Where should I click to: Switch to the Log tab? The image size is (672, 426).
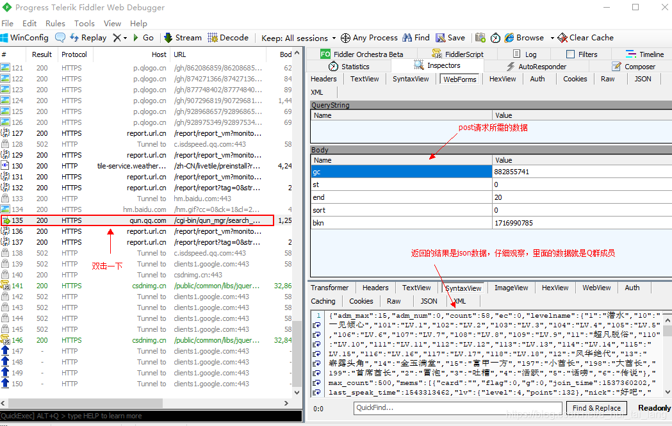pos(525,54)
